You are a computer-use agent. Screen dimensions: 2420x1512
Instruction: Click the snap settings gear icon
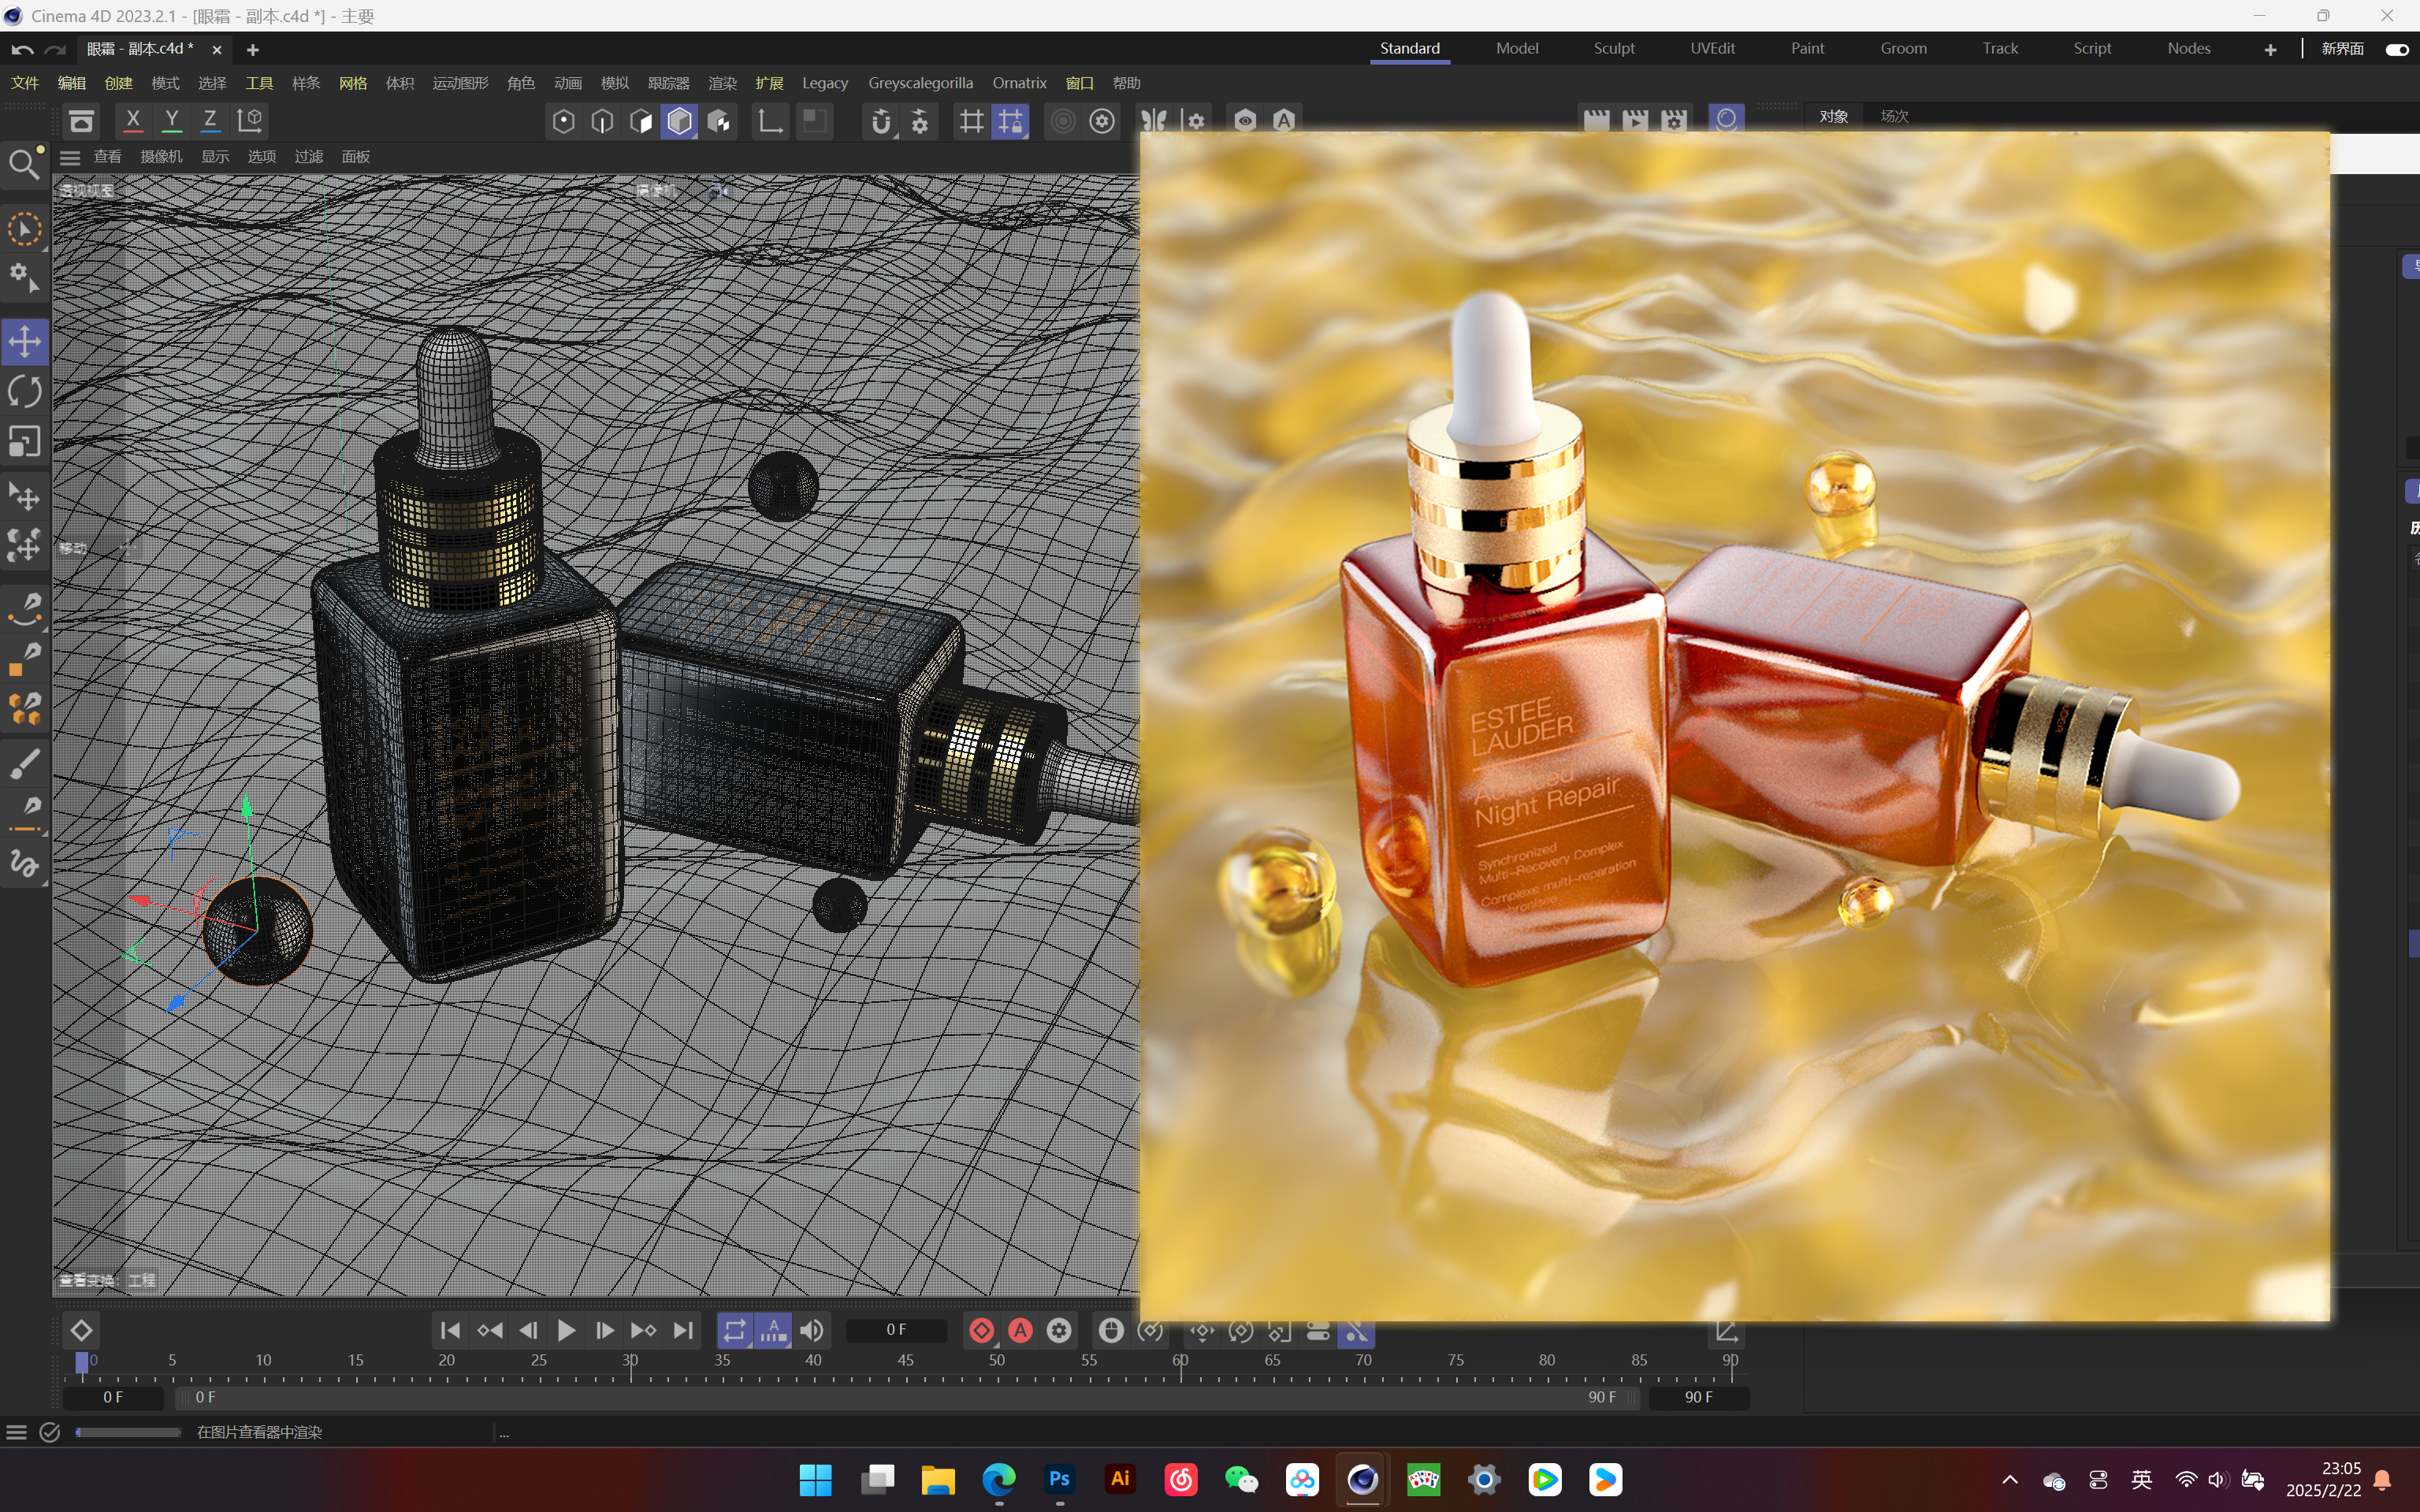(x=920, y=121)
